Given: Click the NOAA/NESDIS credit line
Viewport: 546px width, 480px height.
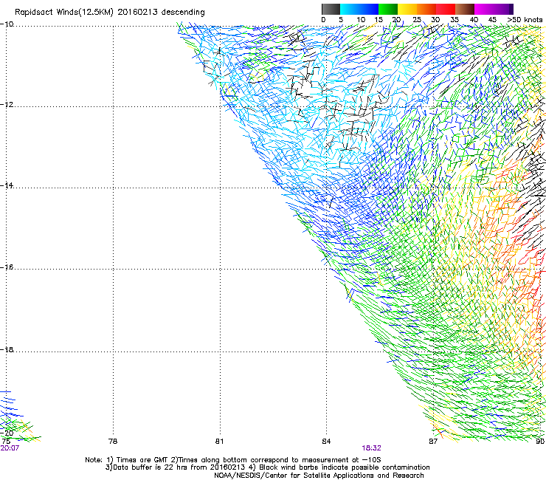Looking at the screenshot, I should point(319,476).
